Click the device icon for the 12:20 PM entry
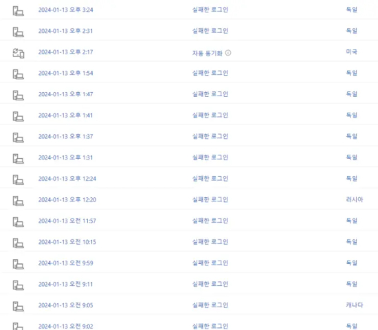378x330 pixels. pyautogui.click(x=19, y=201)
